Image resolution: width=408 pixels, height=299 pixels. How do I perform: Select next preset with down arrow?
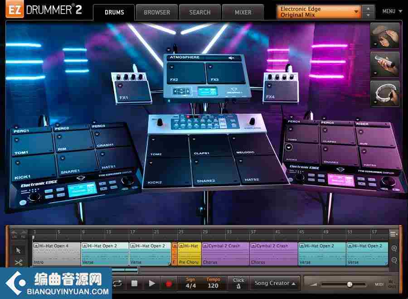368,15
